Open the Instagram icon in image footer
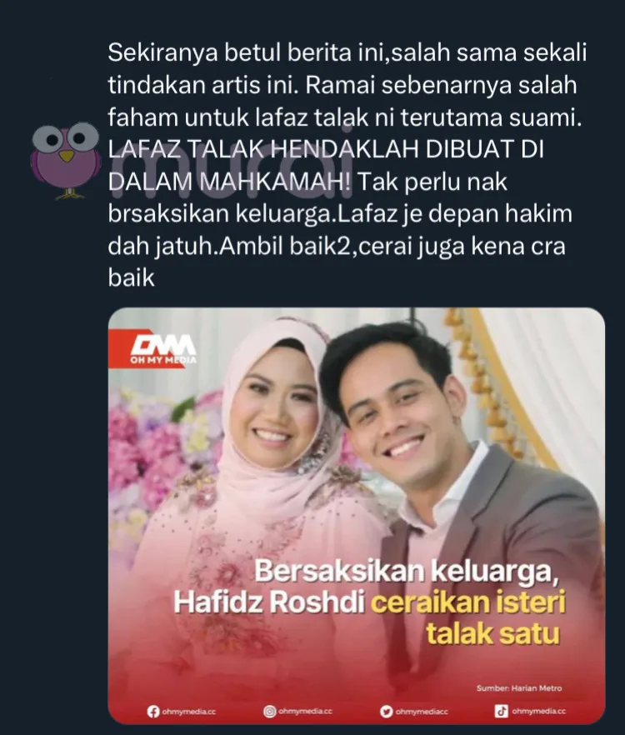Viewport: 625px width, 735px height. point(270,712)
